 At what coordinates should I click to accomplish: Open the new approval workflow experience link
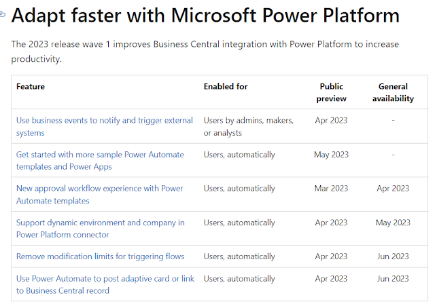pos(99,194)
